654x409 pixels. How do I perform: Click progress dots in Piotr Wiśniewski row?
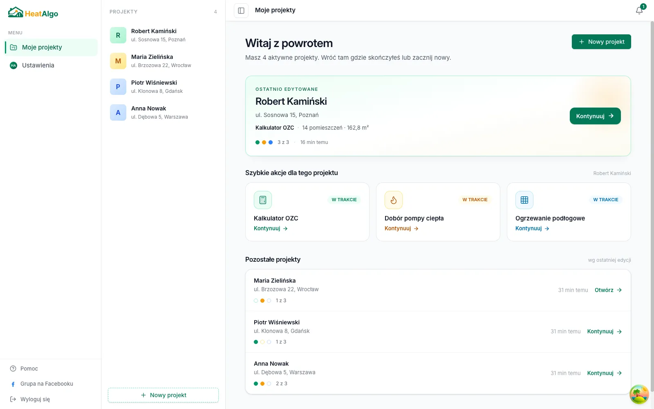(262, 342)
